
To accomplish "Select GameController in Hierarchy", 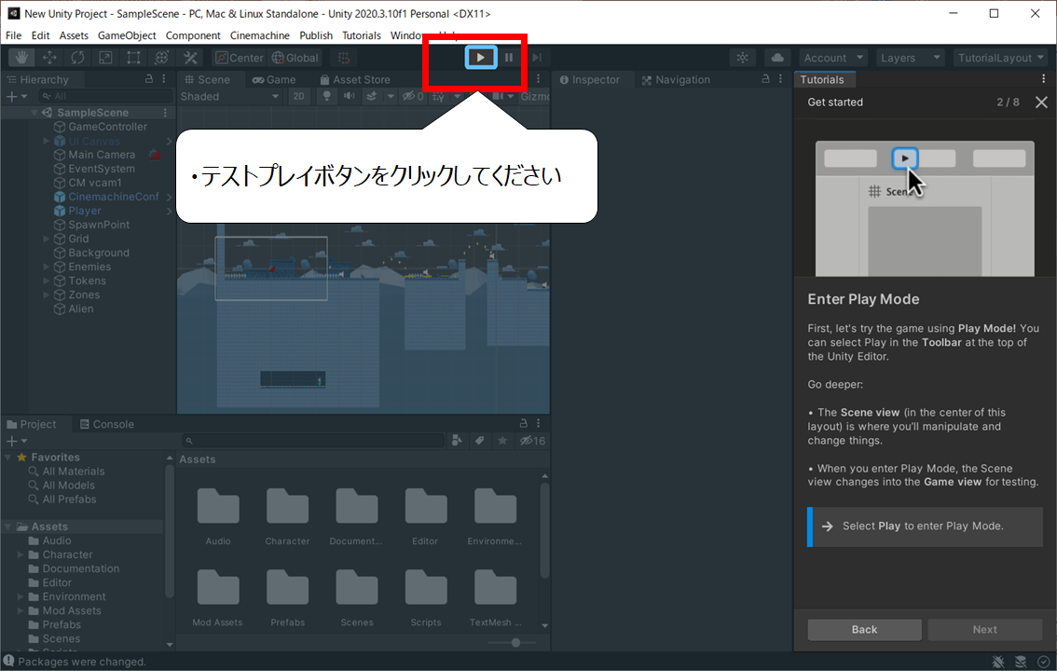I will (x=107, y=127).
